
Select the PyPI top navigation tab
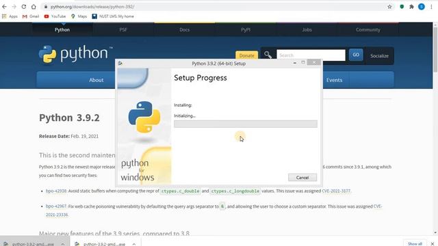click(x=246, y=29)
